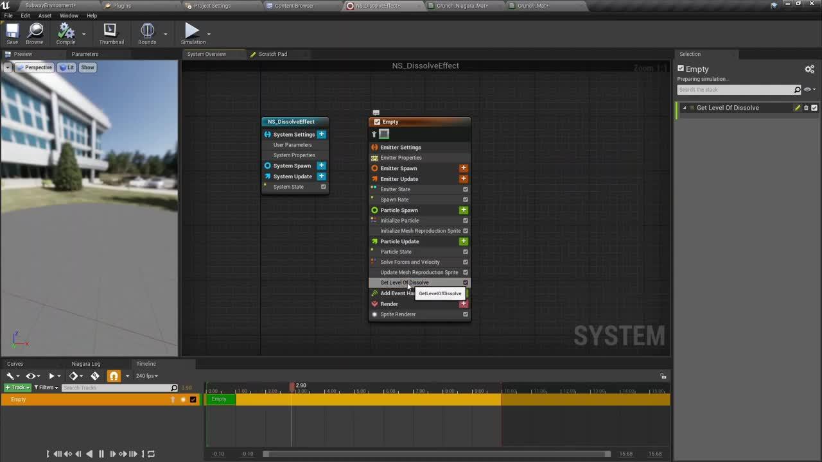
Task: Select the Perspective viewport button
Action: (35, 67)
